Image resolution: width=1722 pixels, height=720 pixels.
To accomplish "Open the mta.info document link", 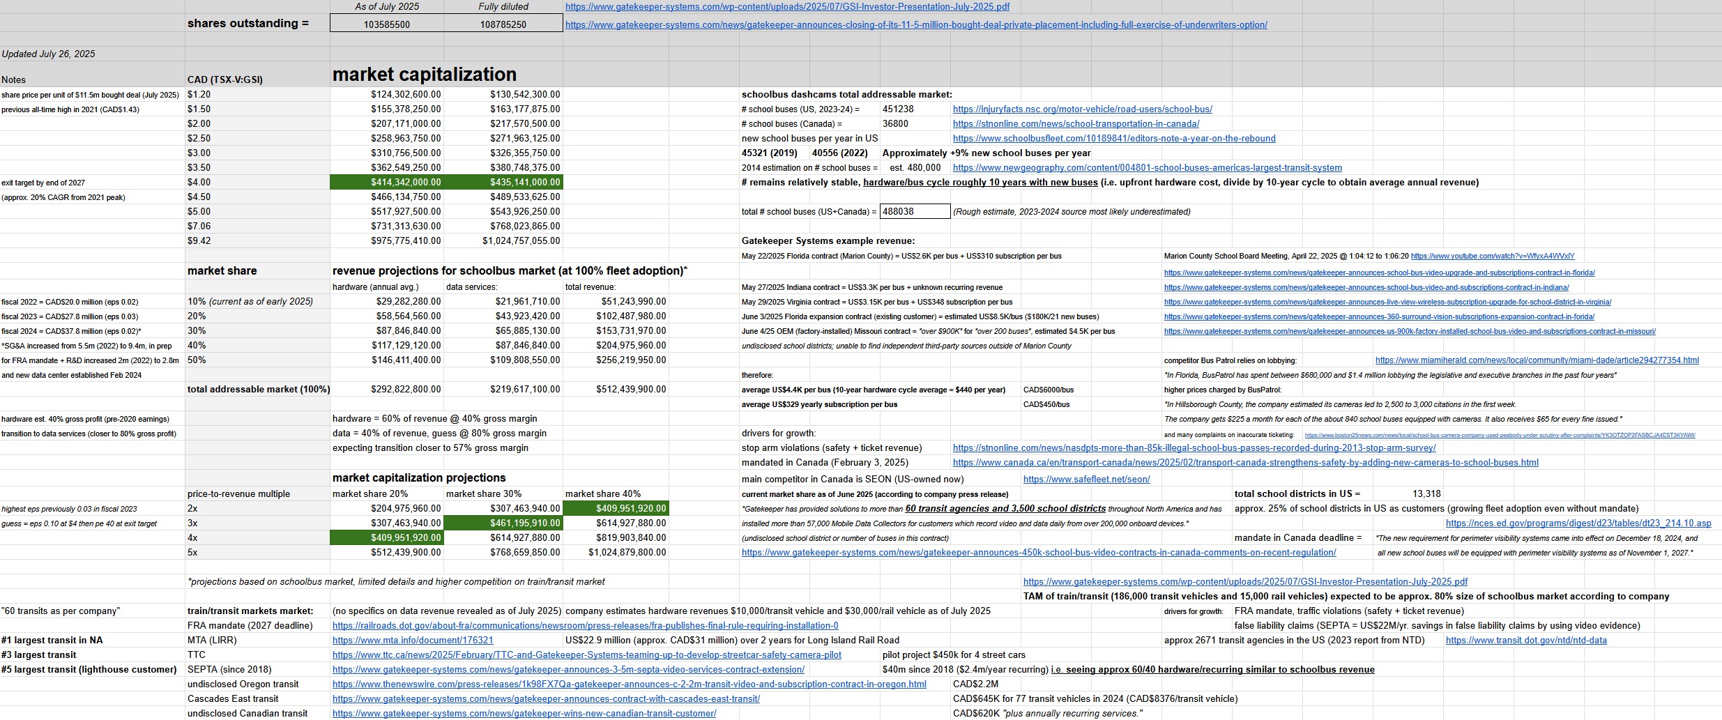I will 413,641.
